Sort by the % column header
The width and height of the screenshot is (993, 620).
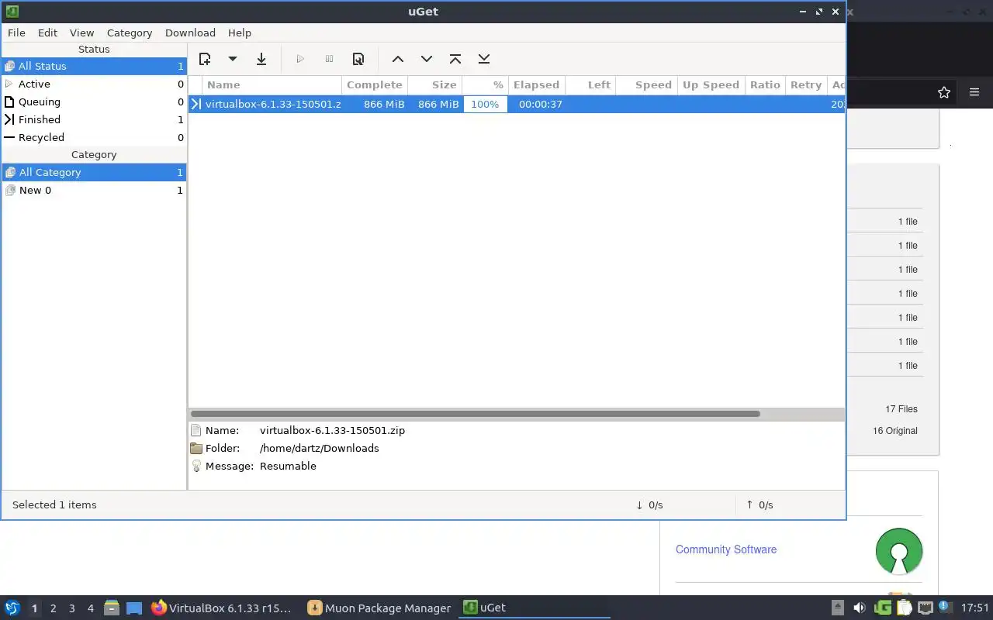click(x=485, y=84)
